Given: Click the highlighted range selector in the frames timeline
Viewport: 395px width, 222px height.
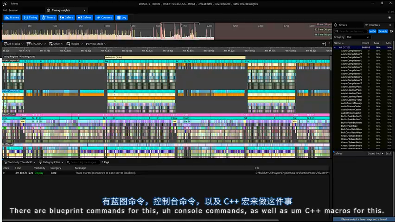Looking at the screenshot, I should 180,24.
